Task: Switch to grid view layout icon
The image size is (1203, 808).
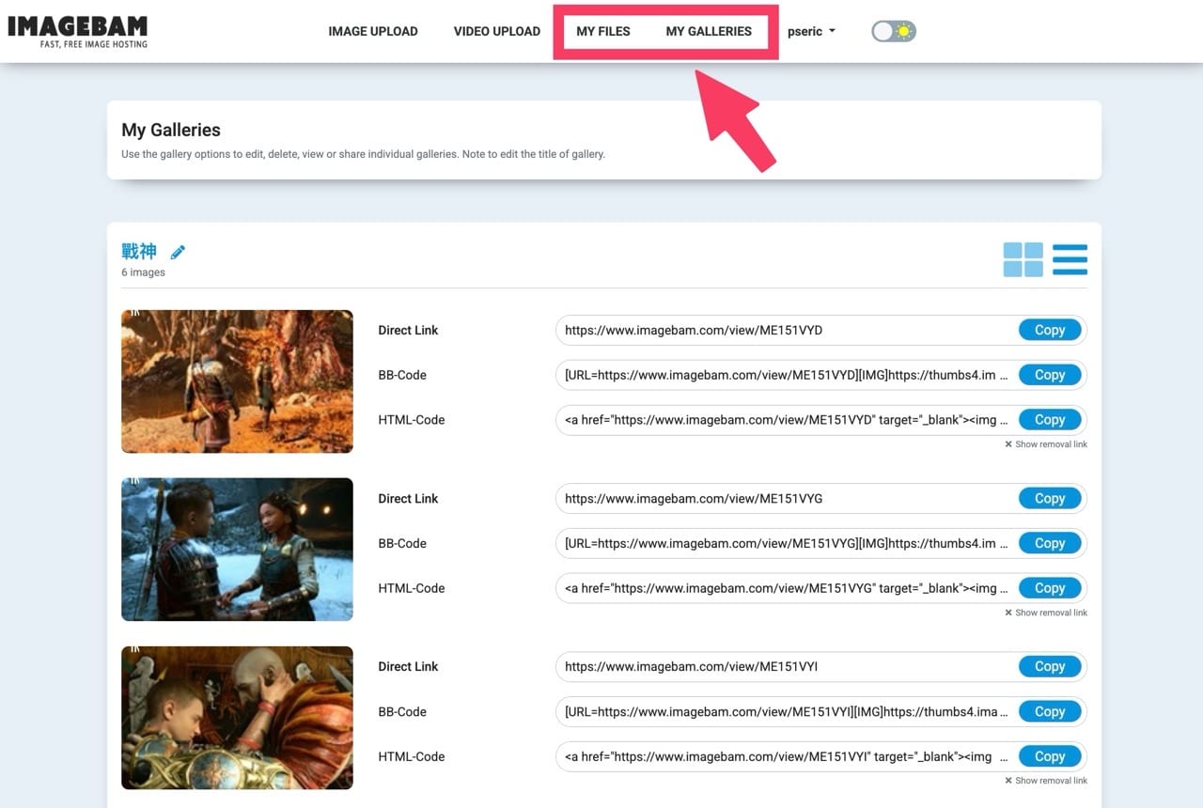Action: [x=1023, y=259]
